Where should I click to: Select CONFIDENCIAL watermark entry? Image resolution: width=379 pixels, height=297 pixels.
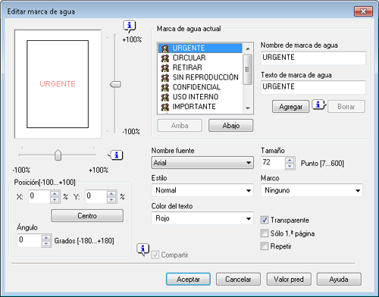tap(200, 87)
